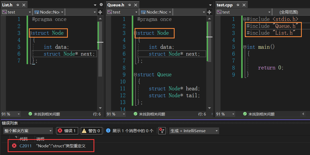Click 'struct Node* tail;' line in Queue.h
Viewport: 310px width, 155px height.
pyautogui.click(x=174, y=95)
